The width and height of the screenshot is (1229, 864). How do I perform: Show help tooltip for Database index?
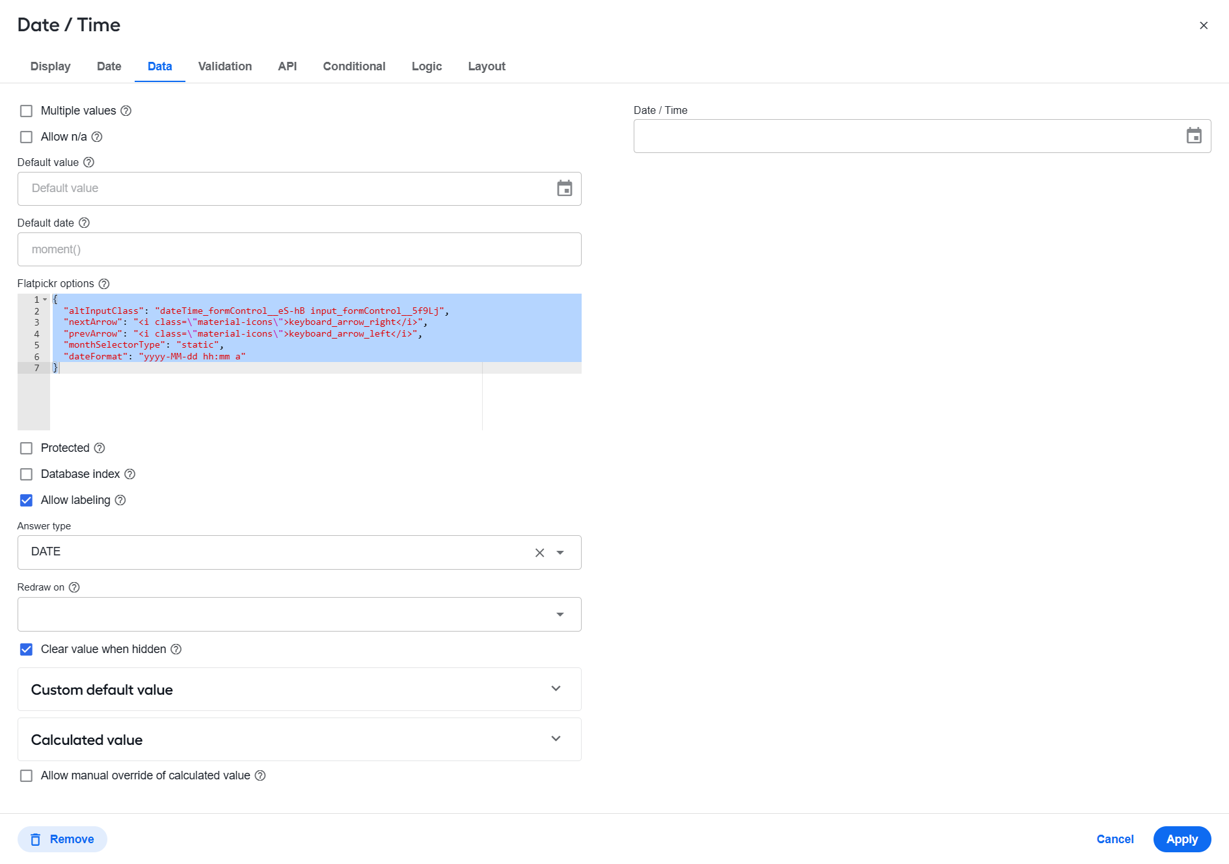click(x=130, y=474)
